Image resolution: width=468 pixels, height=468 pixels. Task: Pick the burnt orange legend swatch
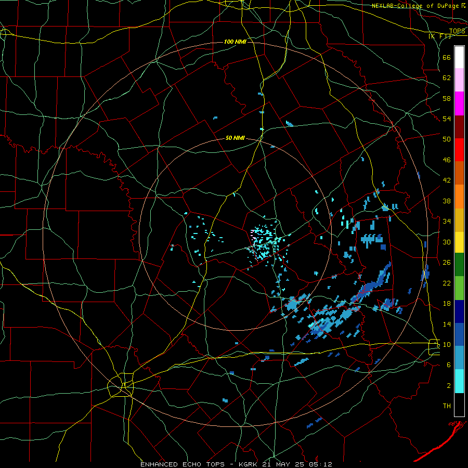(459, 173)
